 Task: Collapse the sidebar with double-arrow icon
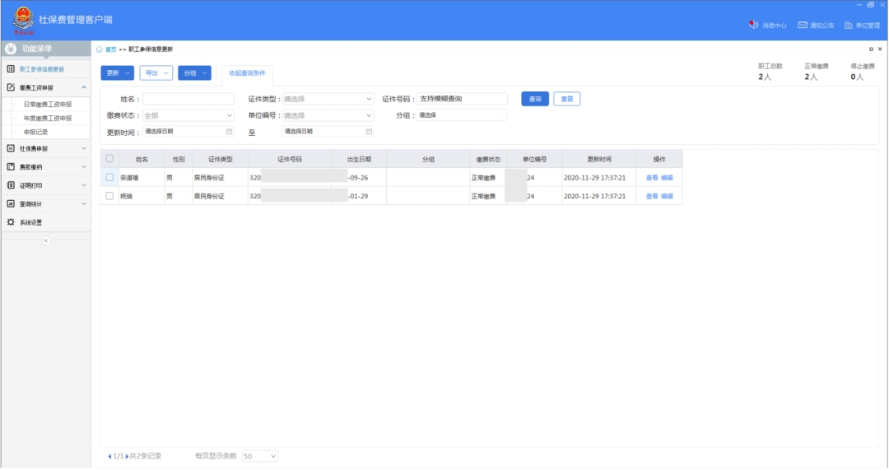(46, 240)
